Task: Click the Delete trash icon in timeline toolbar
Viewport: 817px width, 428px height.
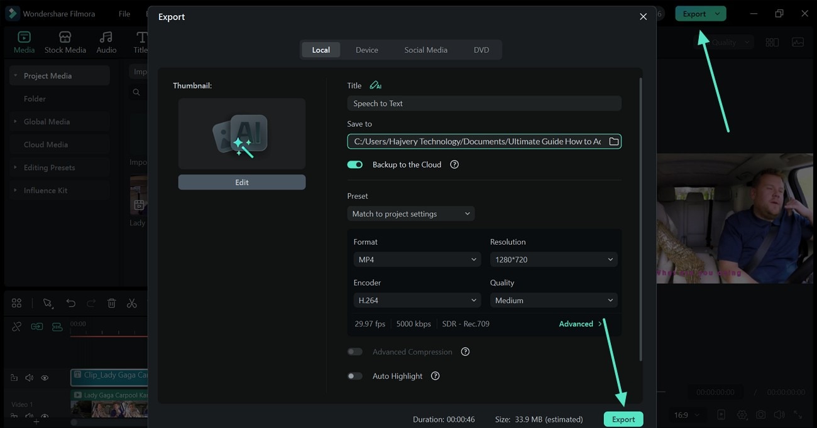Action: 111,303
